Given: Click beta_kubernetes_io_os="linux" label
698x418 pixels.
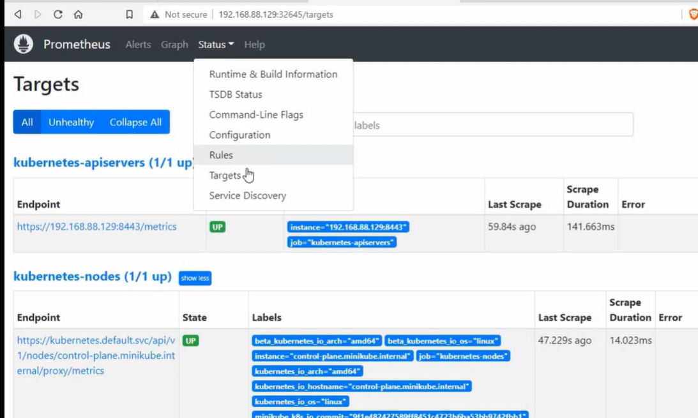Looking at the screenshot, I should pyautogui.click(x=443, y=341).
